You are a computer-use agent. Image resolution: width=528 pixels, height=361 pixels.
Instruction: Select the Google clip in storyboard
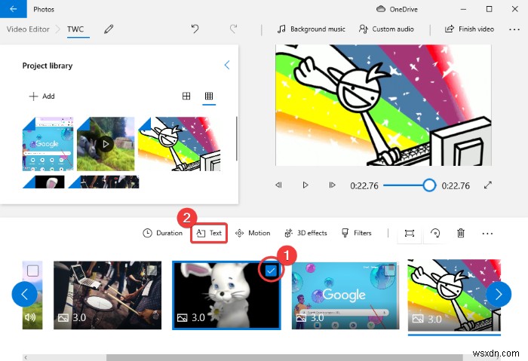point(345,295)
